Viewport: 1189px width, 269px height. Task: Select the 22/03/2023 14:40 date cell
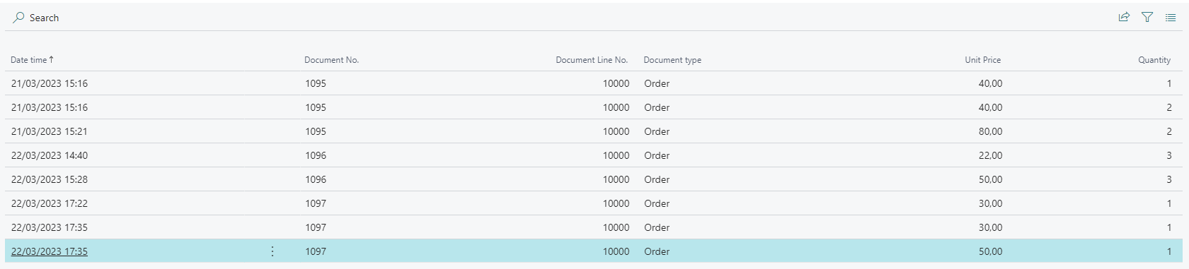pyautogui.click(x=50, y=155)
